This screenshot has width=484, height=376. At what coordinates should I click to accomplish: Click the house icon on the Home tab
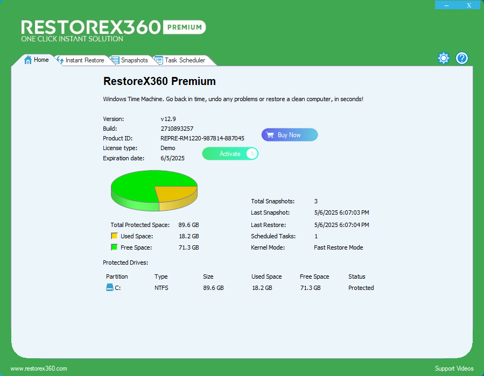pyautogui.click(x=27, y=60)
